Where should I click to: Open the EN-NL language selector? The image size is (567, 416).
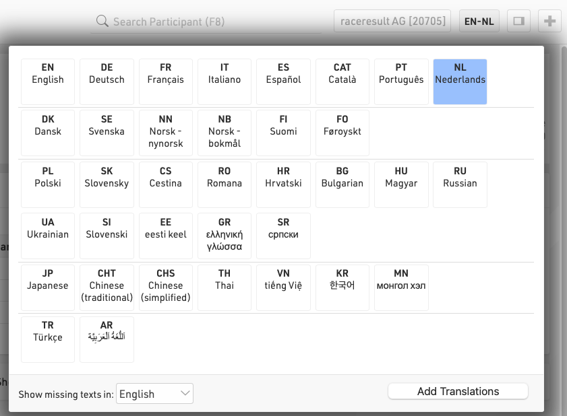click(479, 22)
